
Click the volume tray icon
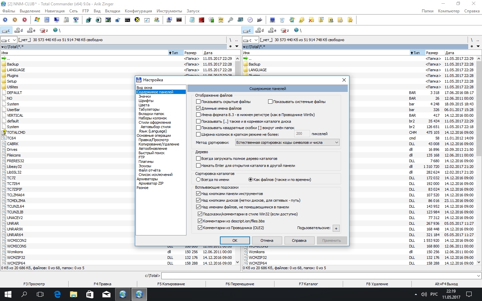[424, 294]
